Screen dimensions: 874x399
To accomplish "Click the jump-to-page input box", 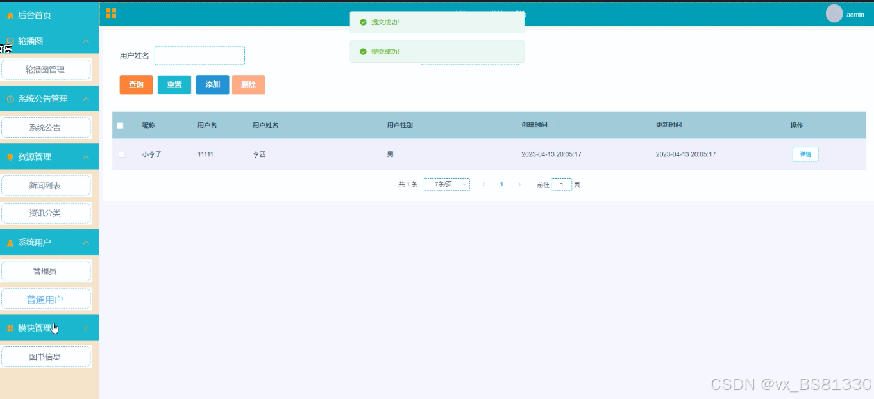I will point(562,184).
